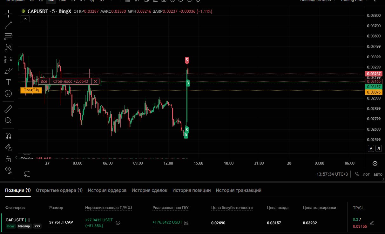Screen dimensions: 385x234
Task: Open the История транзакций tab
Action: pyautogui.click(x=239, y=190)
